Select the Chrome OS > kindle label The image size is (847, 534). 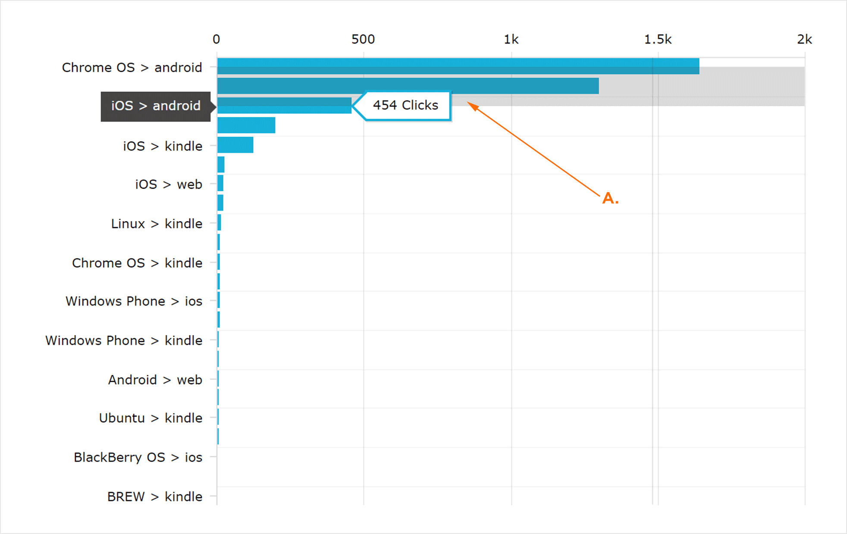pos(137,263)
